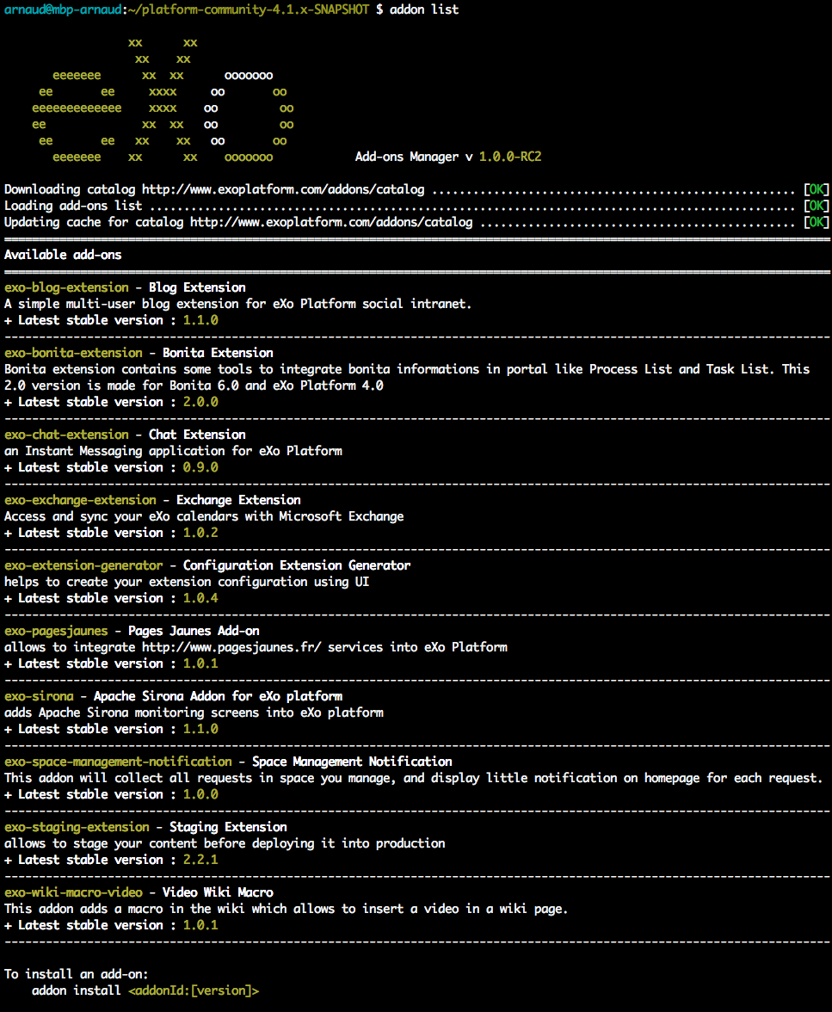Click the Pages Jaunes version 1.0.1
832x1012 pixels.
[x=200, y=663]
